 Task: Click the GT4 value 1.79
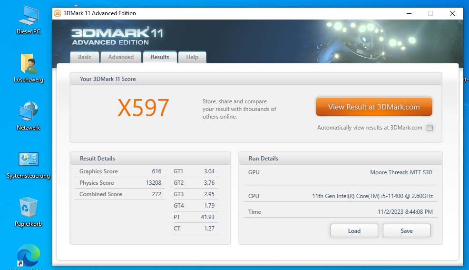[x=209, y=205]
